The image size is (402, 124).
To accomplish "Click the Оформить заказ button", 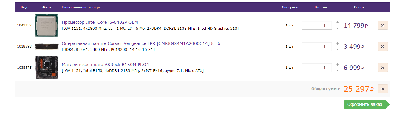I will point(365,104).
